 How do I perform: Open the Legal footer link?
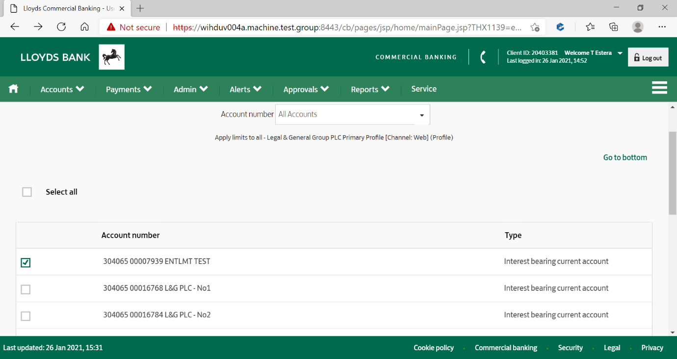612,348
